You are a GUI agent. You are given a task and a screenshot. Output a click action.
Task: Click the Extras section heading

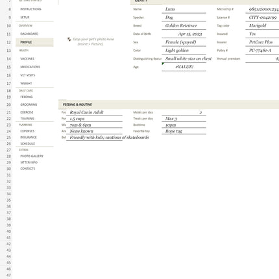tap(23, 150)
